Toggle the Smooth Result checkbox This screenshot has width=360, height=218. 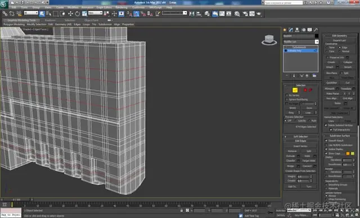pyautogui.click(x=326, y=141)
